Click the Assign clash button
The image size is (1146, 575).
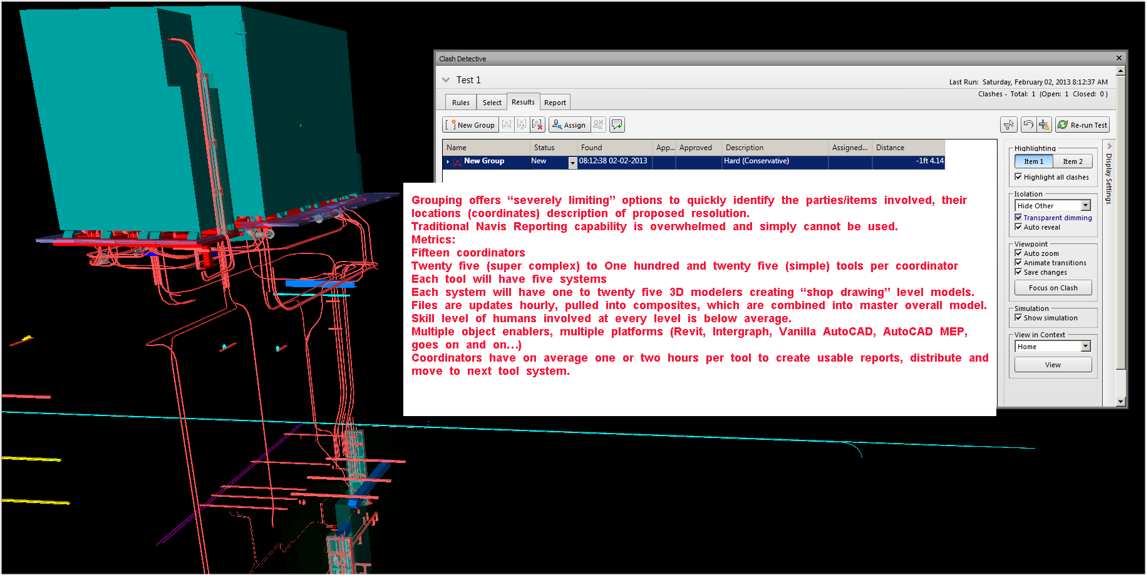point(569,125)
